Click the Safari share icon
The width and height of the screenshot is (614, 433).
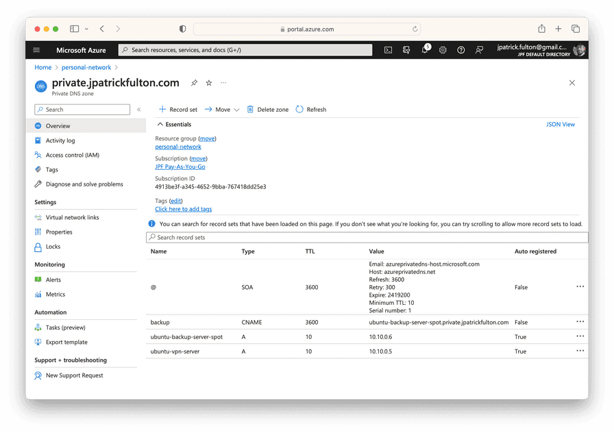click(x=541, y=29)
